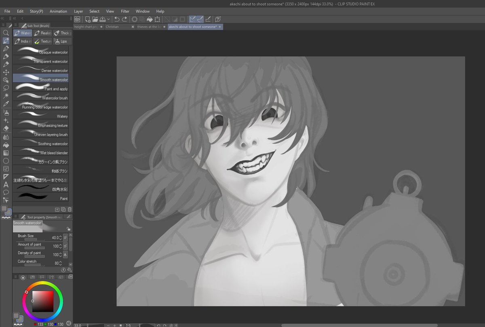Expand the hidden color panel tabs chevron
The height and width of the screenshot is (327, 485).
point(70,277)
